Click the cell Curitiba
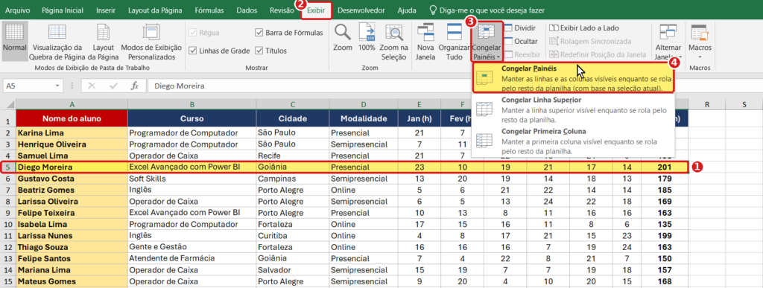Screen dimensions: 763x288 pyautogui.click(x=292, y=235)
